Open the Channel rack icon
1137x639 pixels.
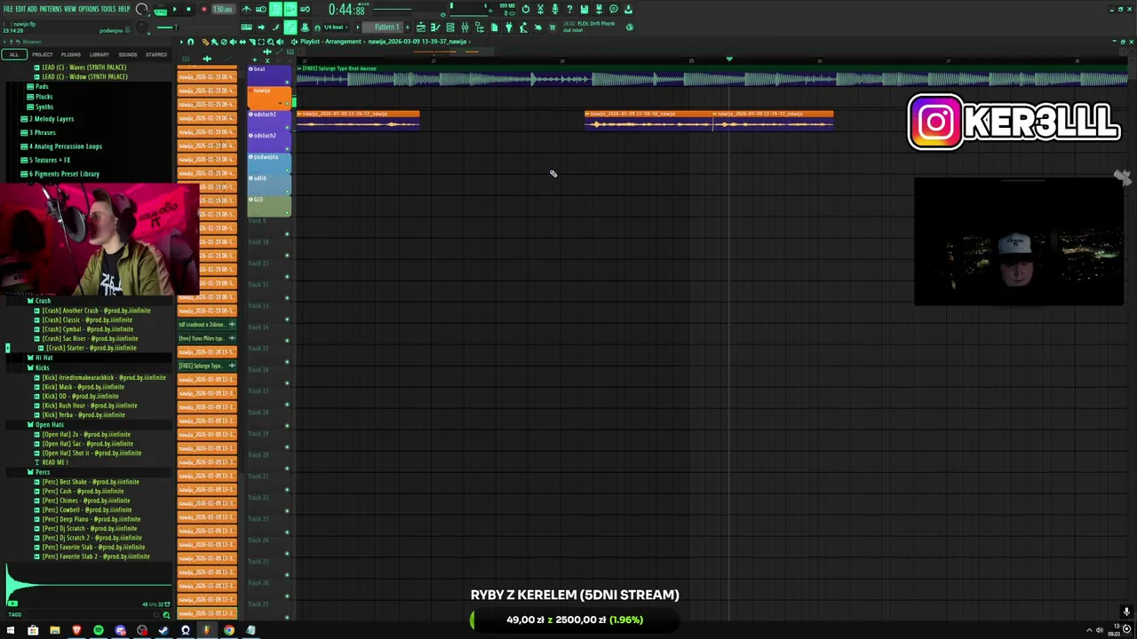click(450, 28)
